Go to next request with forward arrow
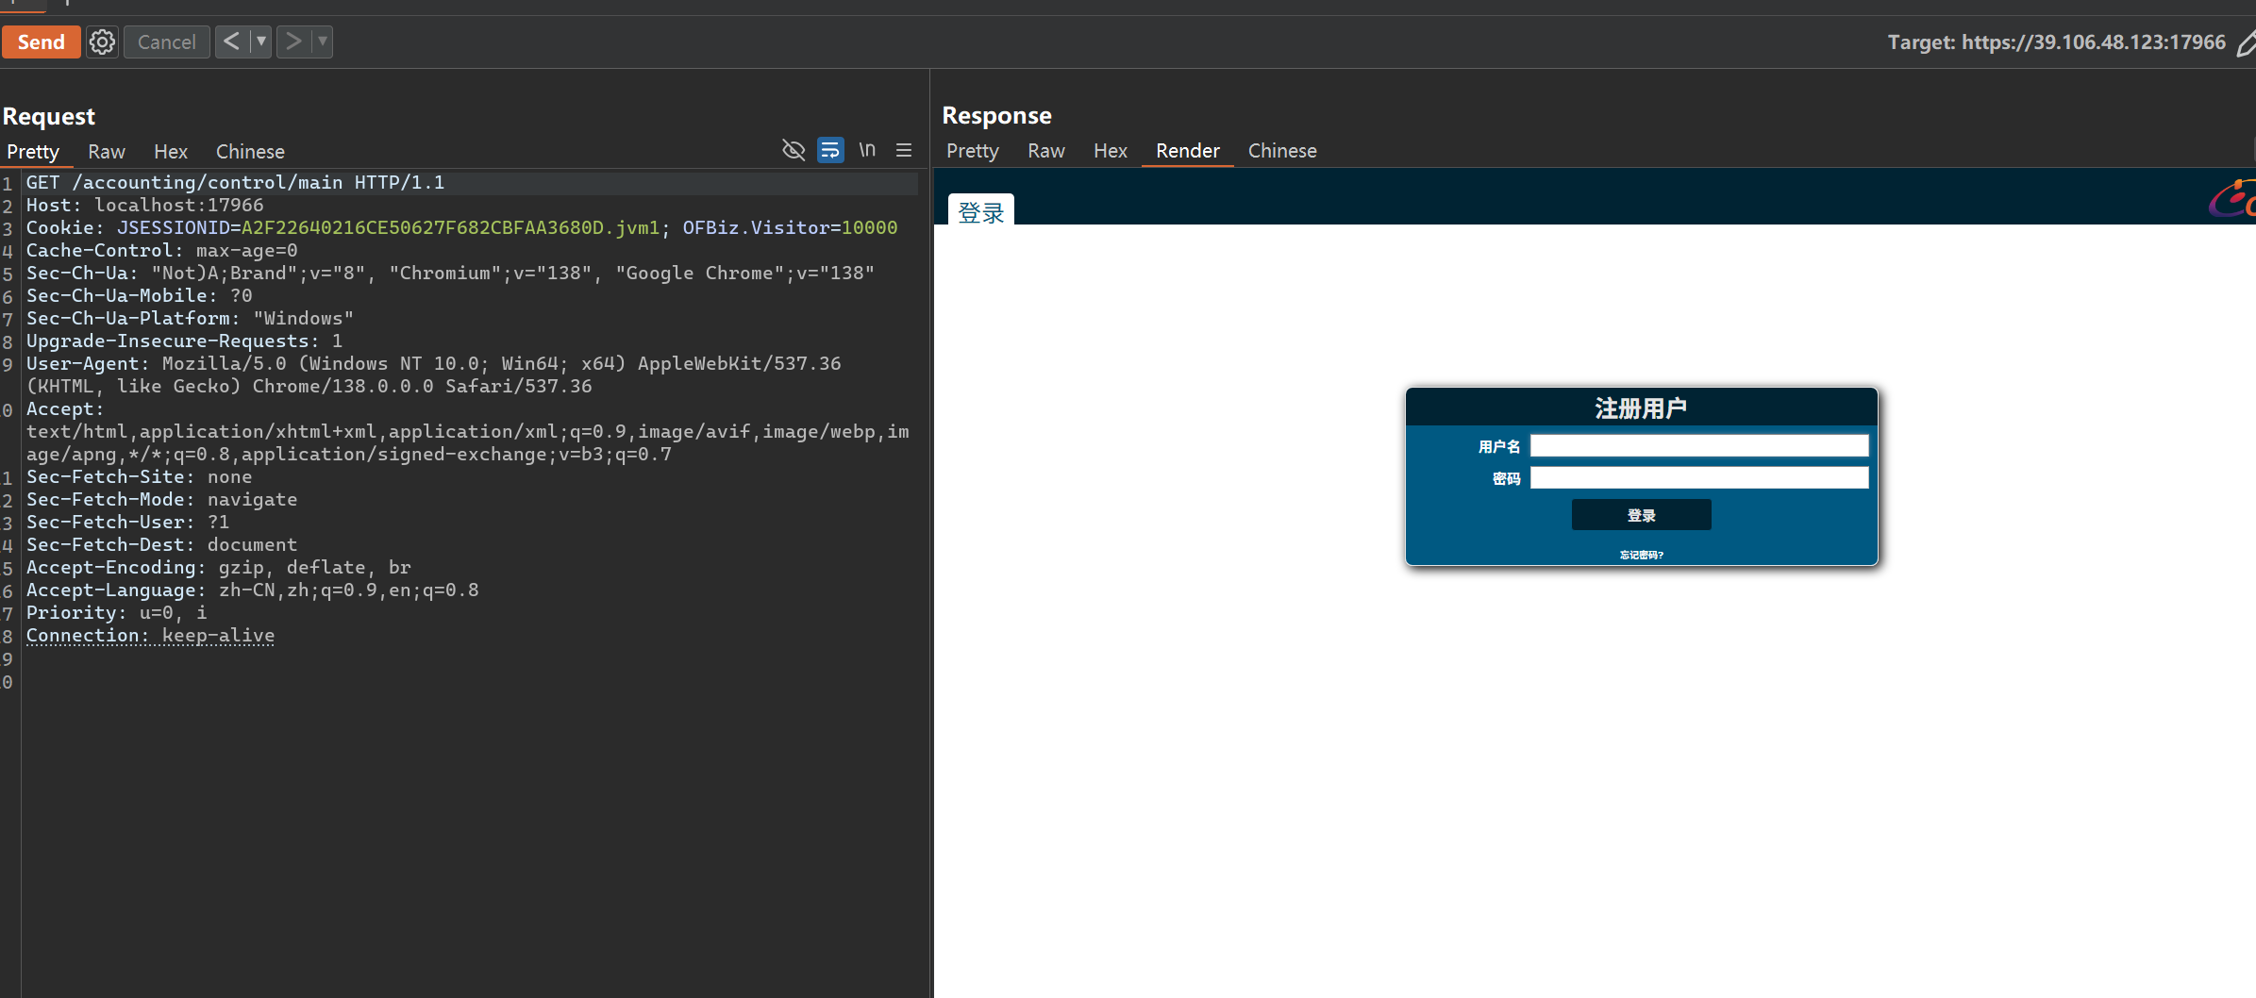Image resolution: width=2256 pixels, height=998 pixels. pos(293,42)
